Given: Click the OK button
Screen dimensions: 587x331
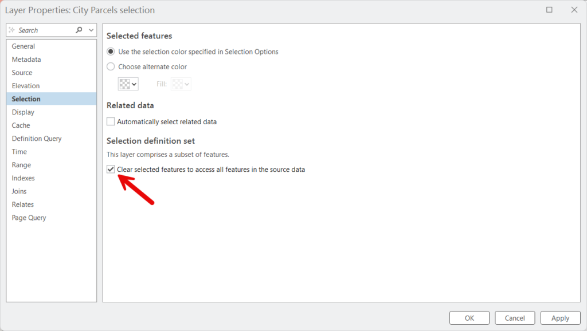Looking at the screenshot, I should [x=469, y=318].
